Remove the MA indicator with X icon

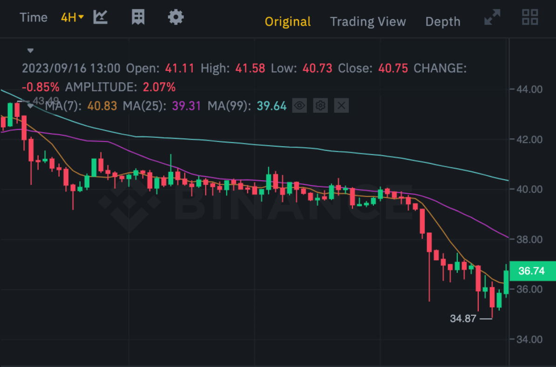pos(341,106)
